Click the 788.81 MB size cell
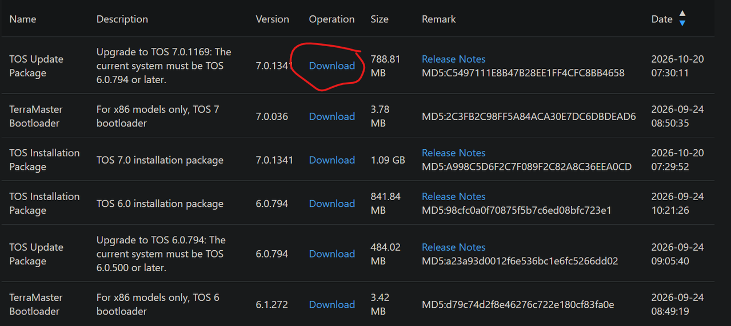This screenshot has width=731, height=326. [386, 66]
